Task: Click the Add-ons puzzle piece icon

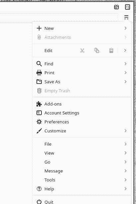Action: [x=39, y=104]
